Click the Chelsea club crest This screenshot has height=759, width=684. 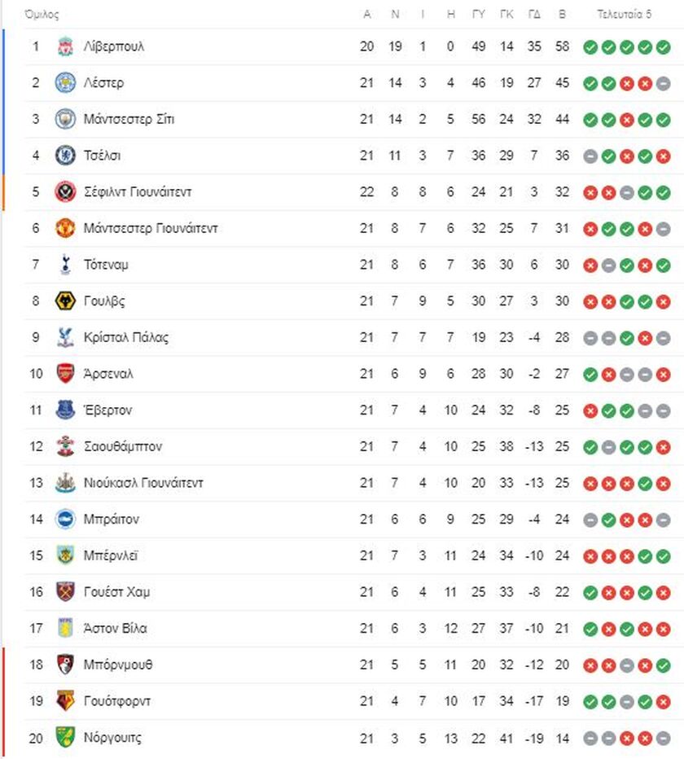[65, 156]
